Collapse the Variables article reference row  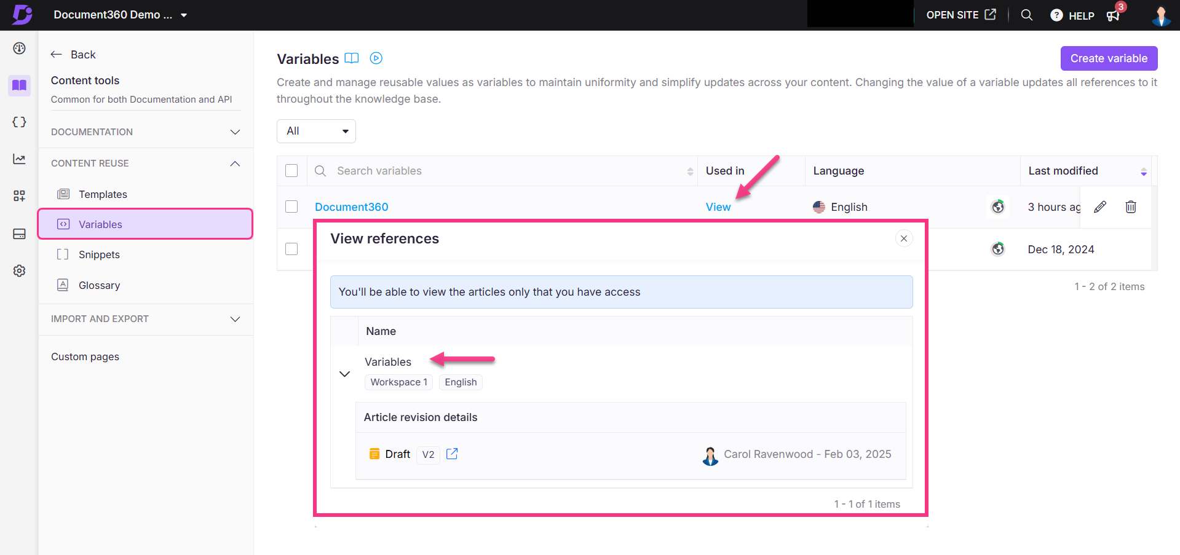coord(345,374)
